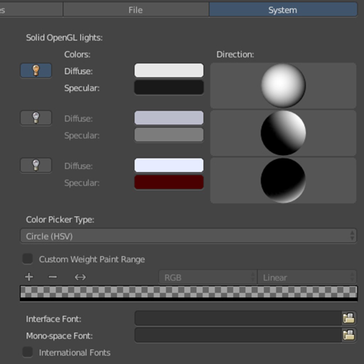Click the first light's Diffuse color swatch
Image resolution: width=364 pixels, height=364 pixels.
[x=168, y=70]
